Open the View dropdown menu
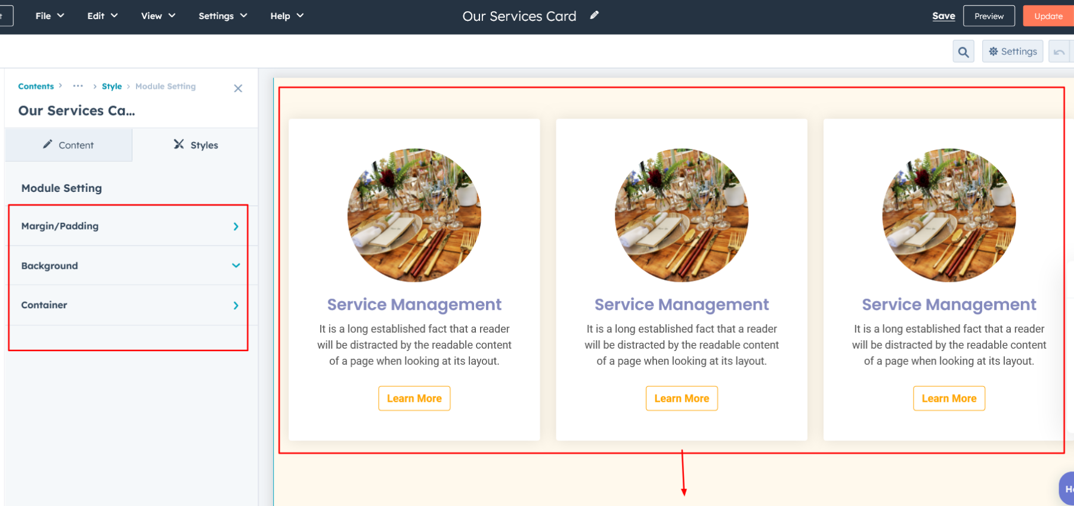The image size is (1074, 506). point(157,16)
